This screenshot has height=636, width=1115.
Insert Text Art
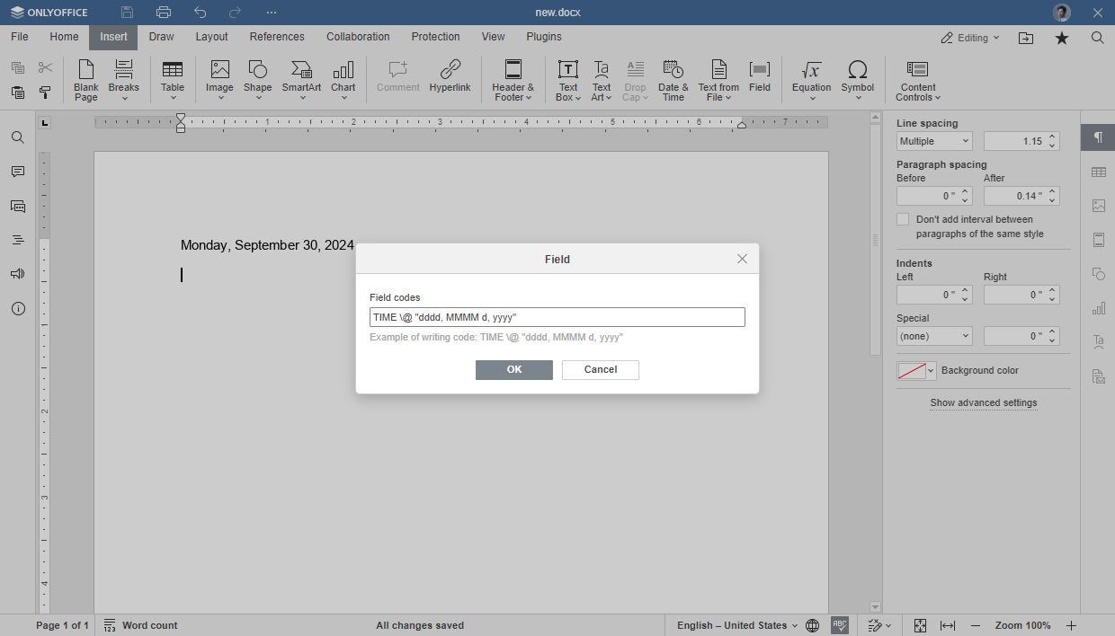pyautogui.click(x=602, y=81)
